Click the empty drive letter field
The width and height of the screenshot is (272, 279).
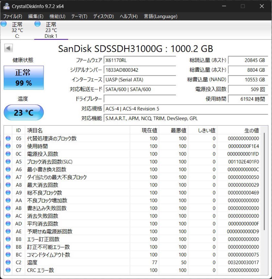coord(140,99)
